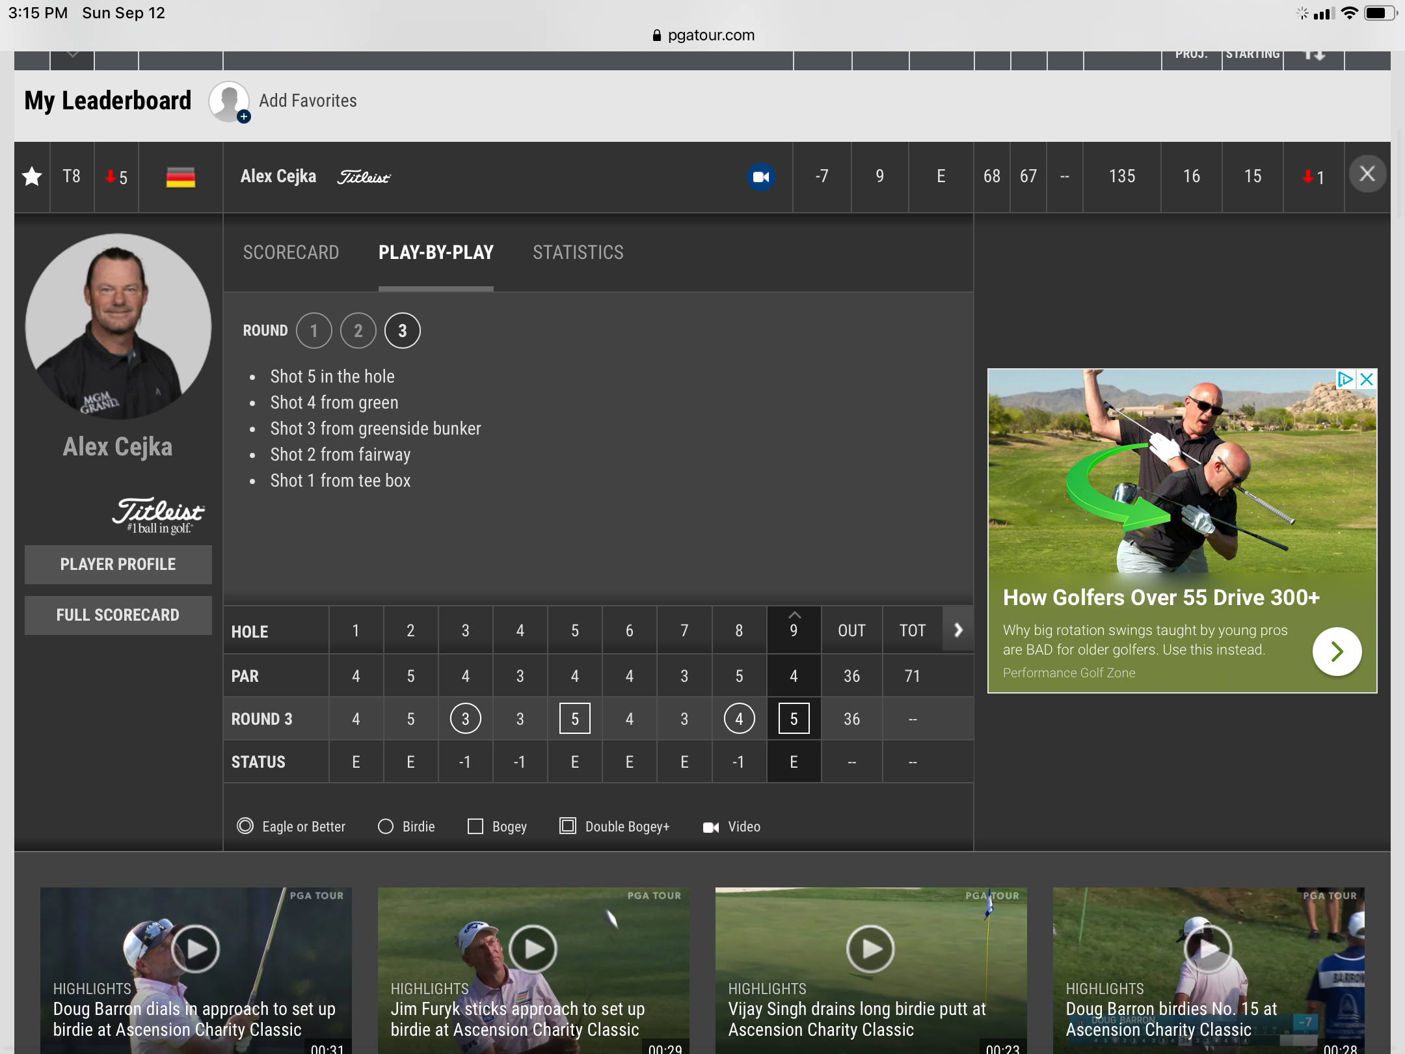The width and height of the screenshot is (1405, 1054).
Task: Click the Eagle or Better legend icon
Action: (x=245, y=826)
